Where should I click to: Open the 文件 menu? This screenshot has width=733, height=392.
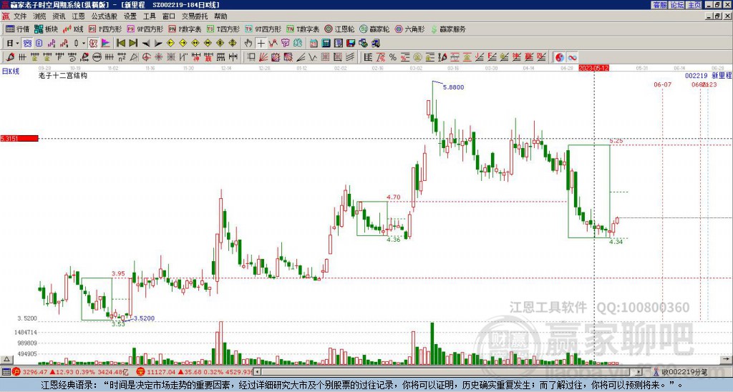coord(20,16)
